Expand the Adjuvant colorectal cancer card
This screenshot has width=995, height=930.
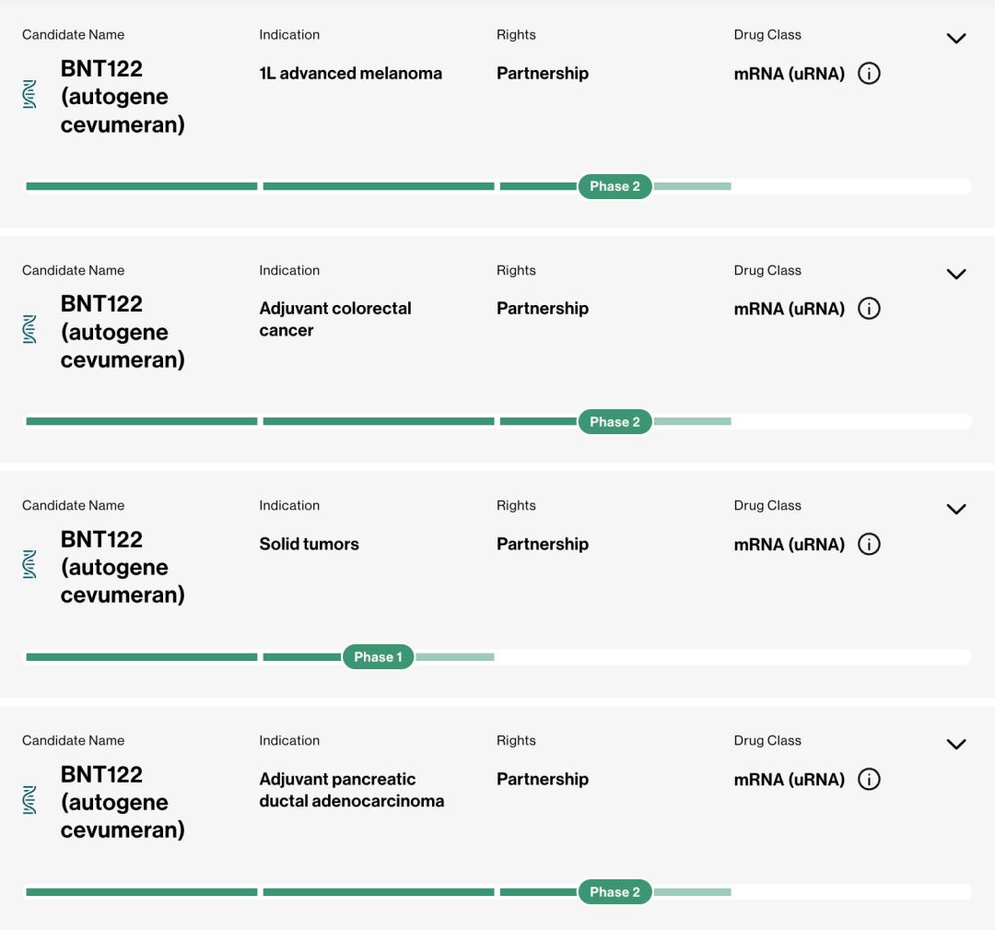956,274
